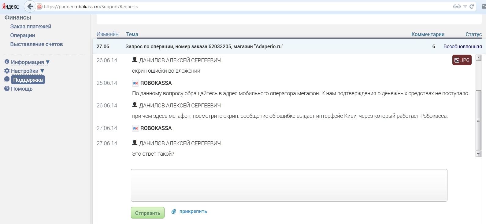Click the Комментарии column header

pos(428,34)
